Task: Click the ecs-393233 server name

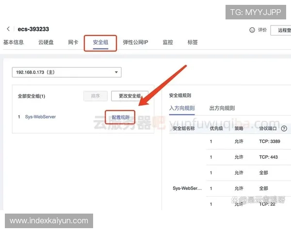Action: click(x=33, y=29)
